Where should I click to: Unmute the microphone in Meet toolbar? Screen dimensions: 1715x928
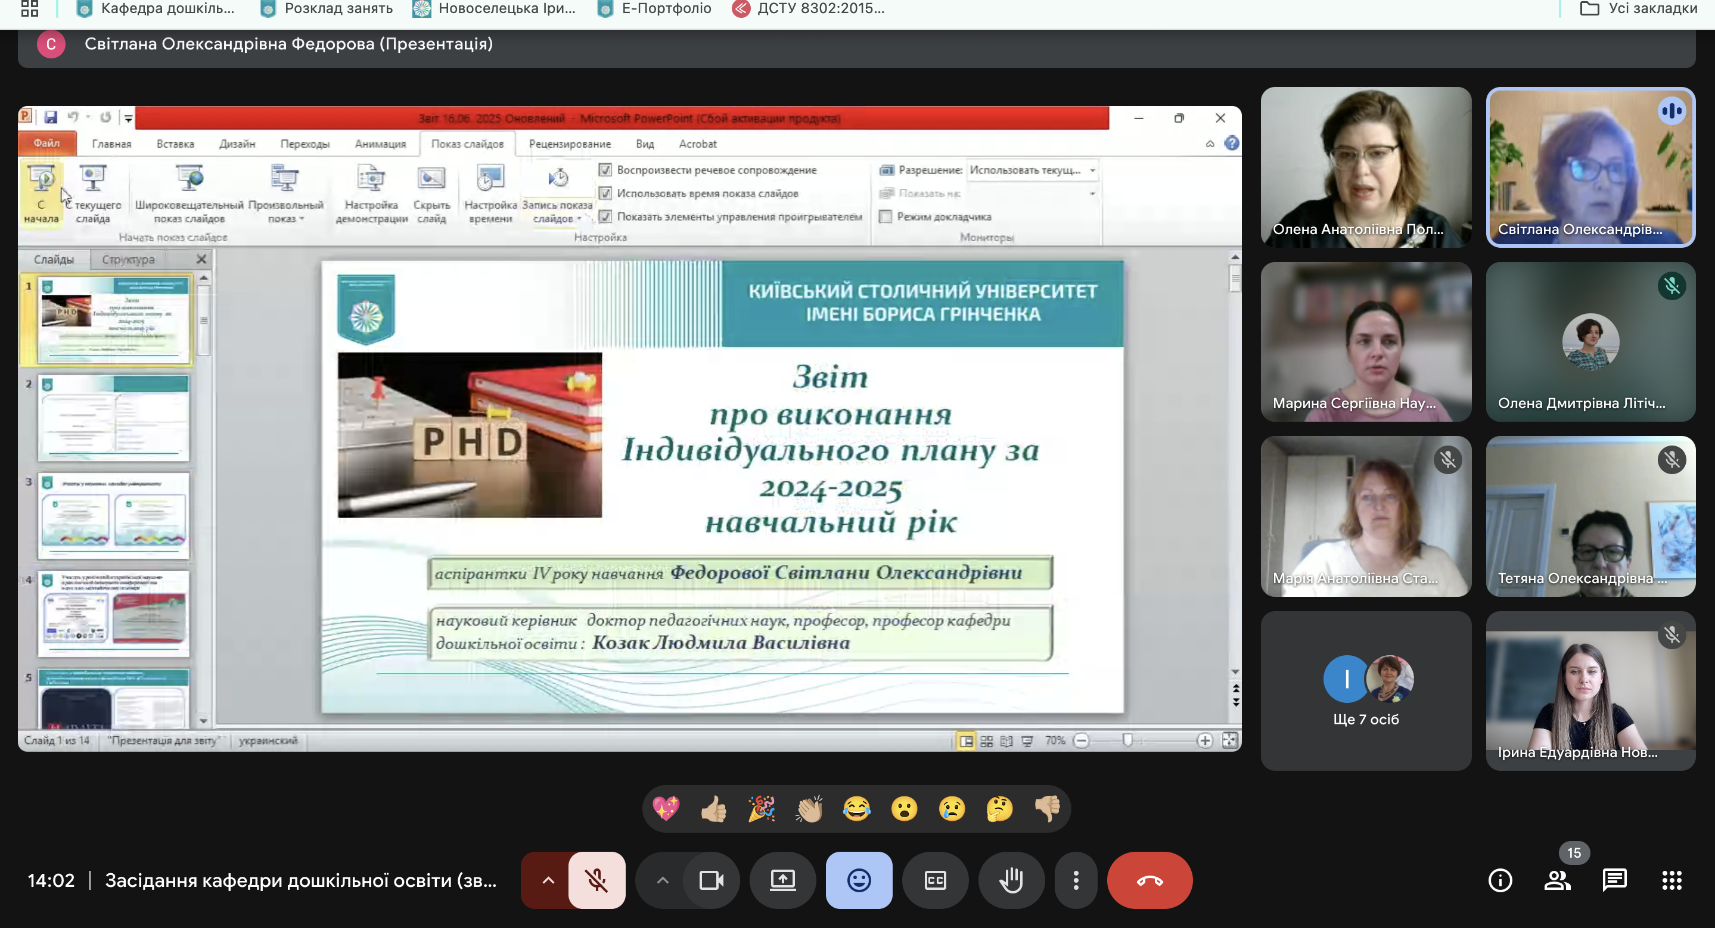[596, 880]
